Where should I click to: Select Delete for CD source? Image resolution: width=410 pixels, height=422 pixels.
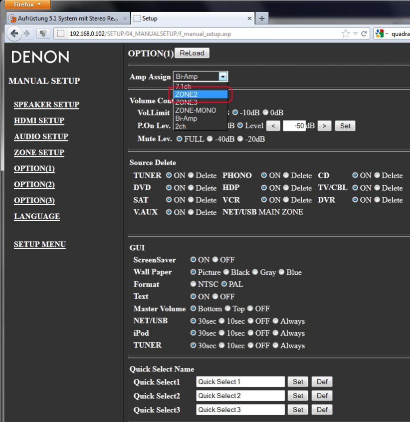point(377,175)
